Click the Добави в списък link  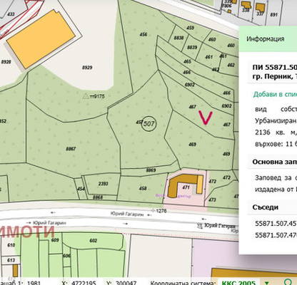click(275, 94)
